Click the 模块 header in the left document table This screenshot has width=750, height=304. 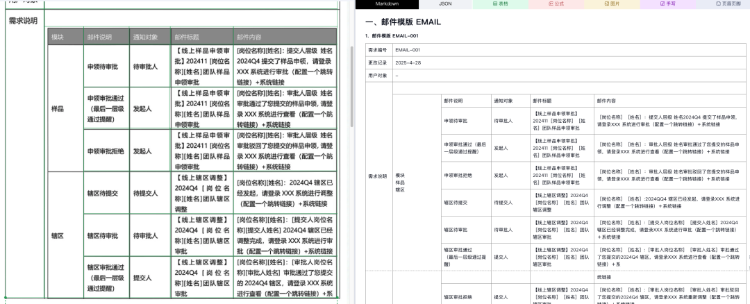point(65,37)
